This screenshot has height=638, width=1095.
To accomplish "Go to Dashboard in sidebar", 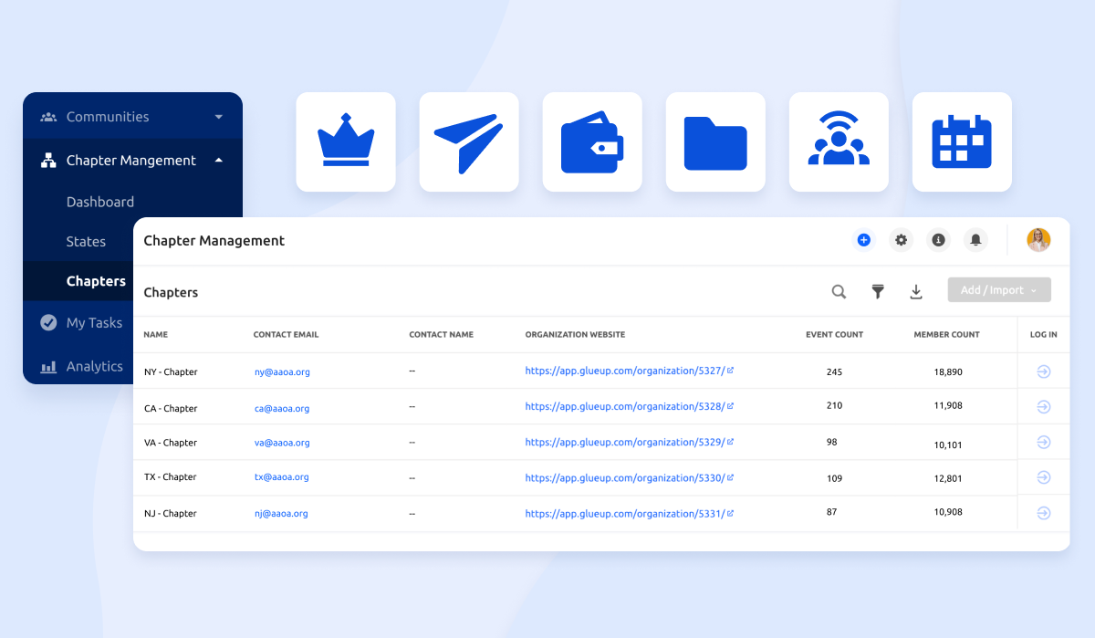I will point(100,202).
